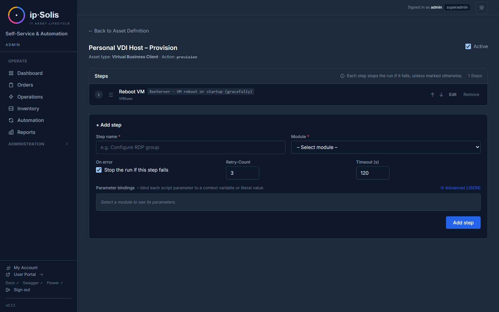
Task: Expand the Administration section chevron
Action: 67,144
